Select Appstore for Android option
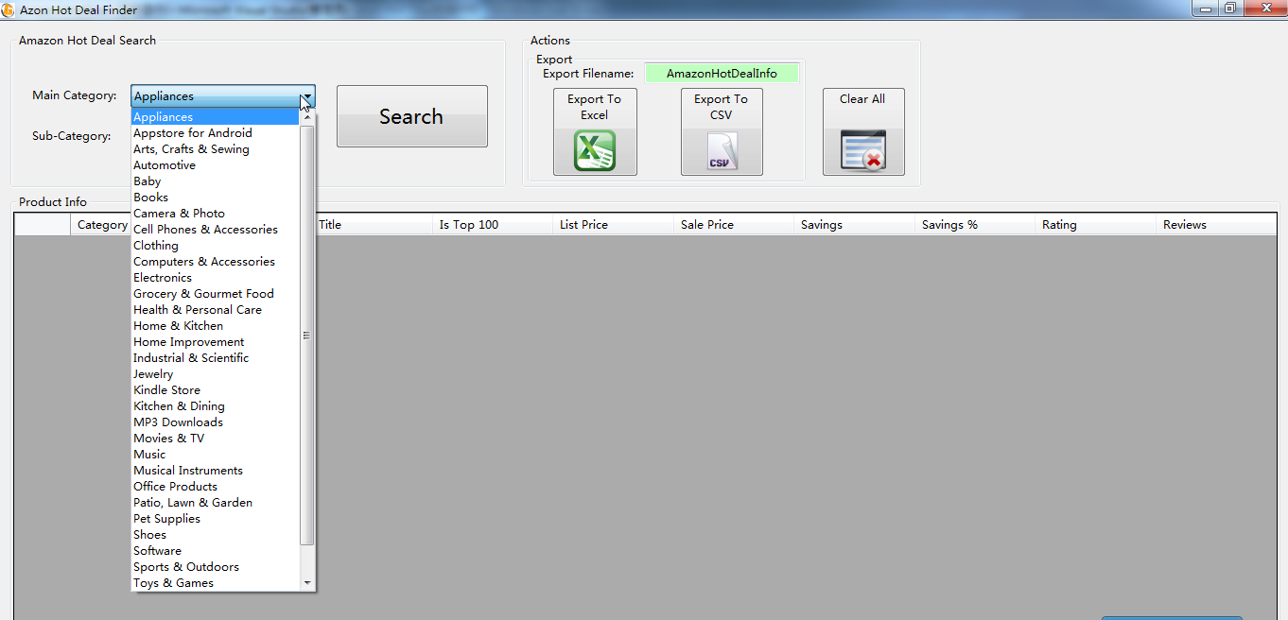Image resolution: width=1288 pixels, height=620 pixels. [x=215, y=133]
